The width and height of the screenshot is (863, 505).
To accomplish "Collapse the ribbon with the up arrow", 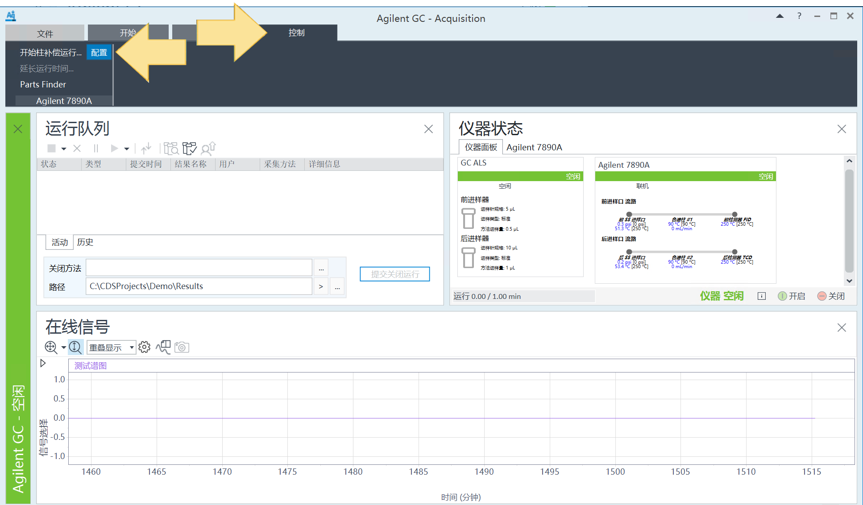I will coord(780,16).
